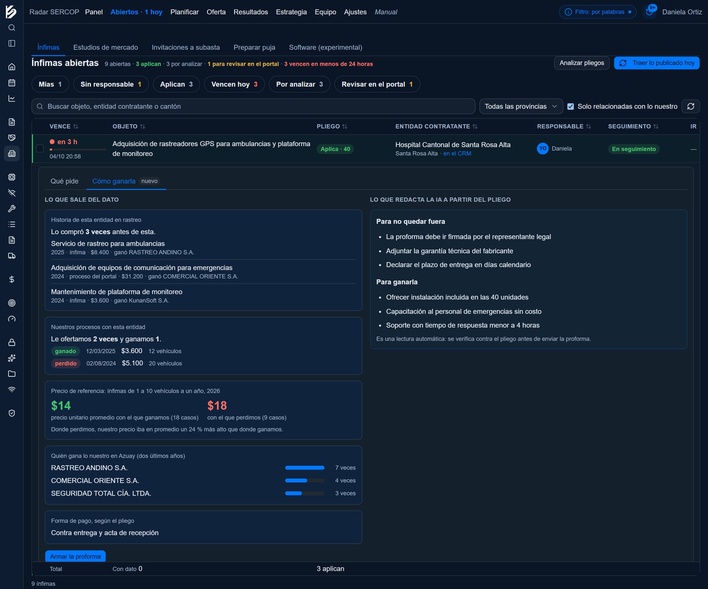Open the truck icon in the sidebar
This screenshot has width=708, height=589.
tap(12, 256)
